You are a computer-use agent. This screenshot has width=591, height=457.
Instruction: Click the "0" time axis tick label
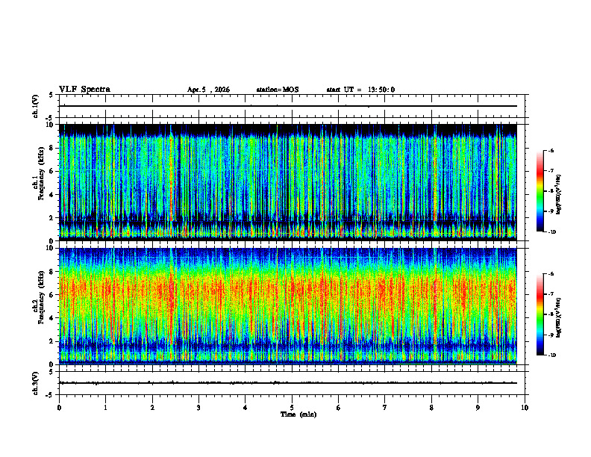59,408
